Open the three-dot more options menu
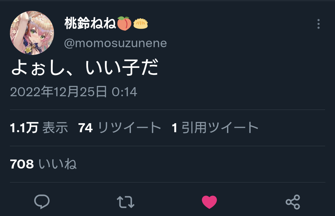 click(318, 24)
